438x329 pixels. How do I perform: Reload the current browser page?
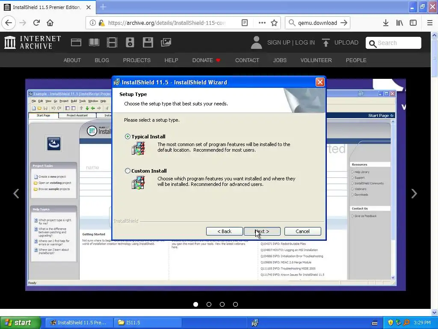click(x=36, y=23)
